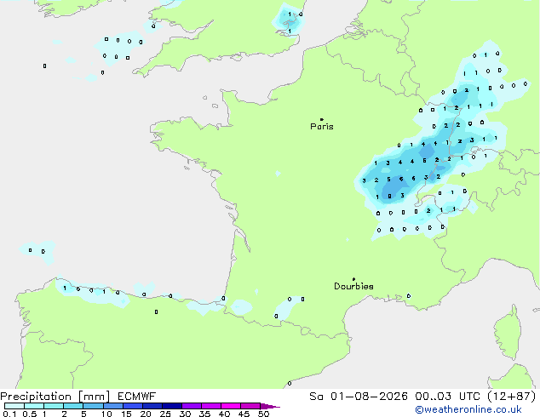Click the ECMWF model label
540x417 pixels.
pyautogui.click(x=137, y=397)
